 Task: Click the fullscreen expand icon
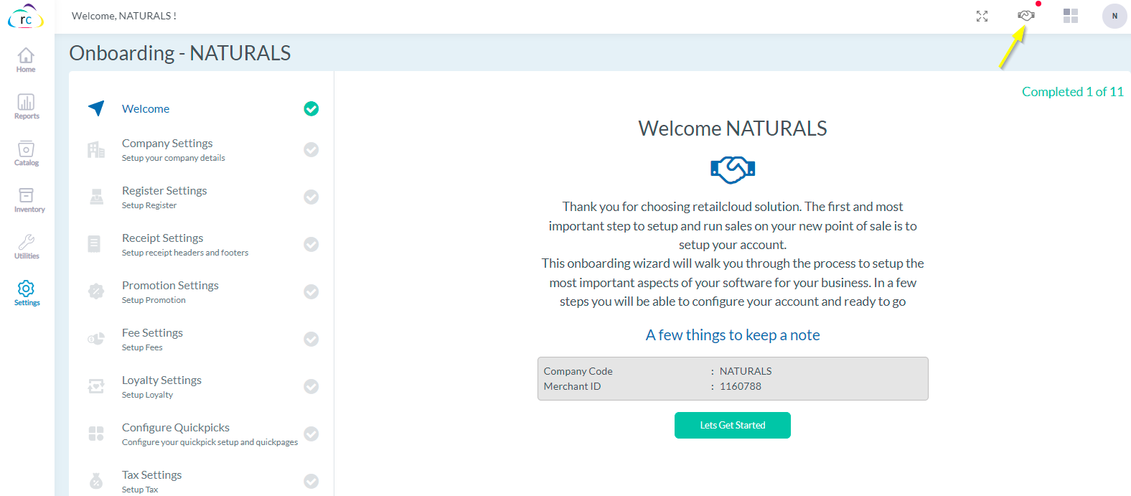click(x=982, y=17)
